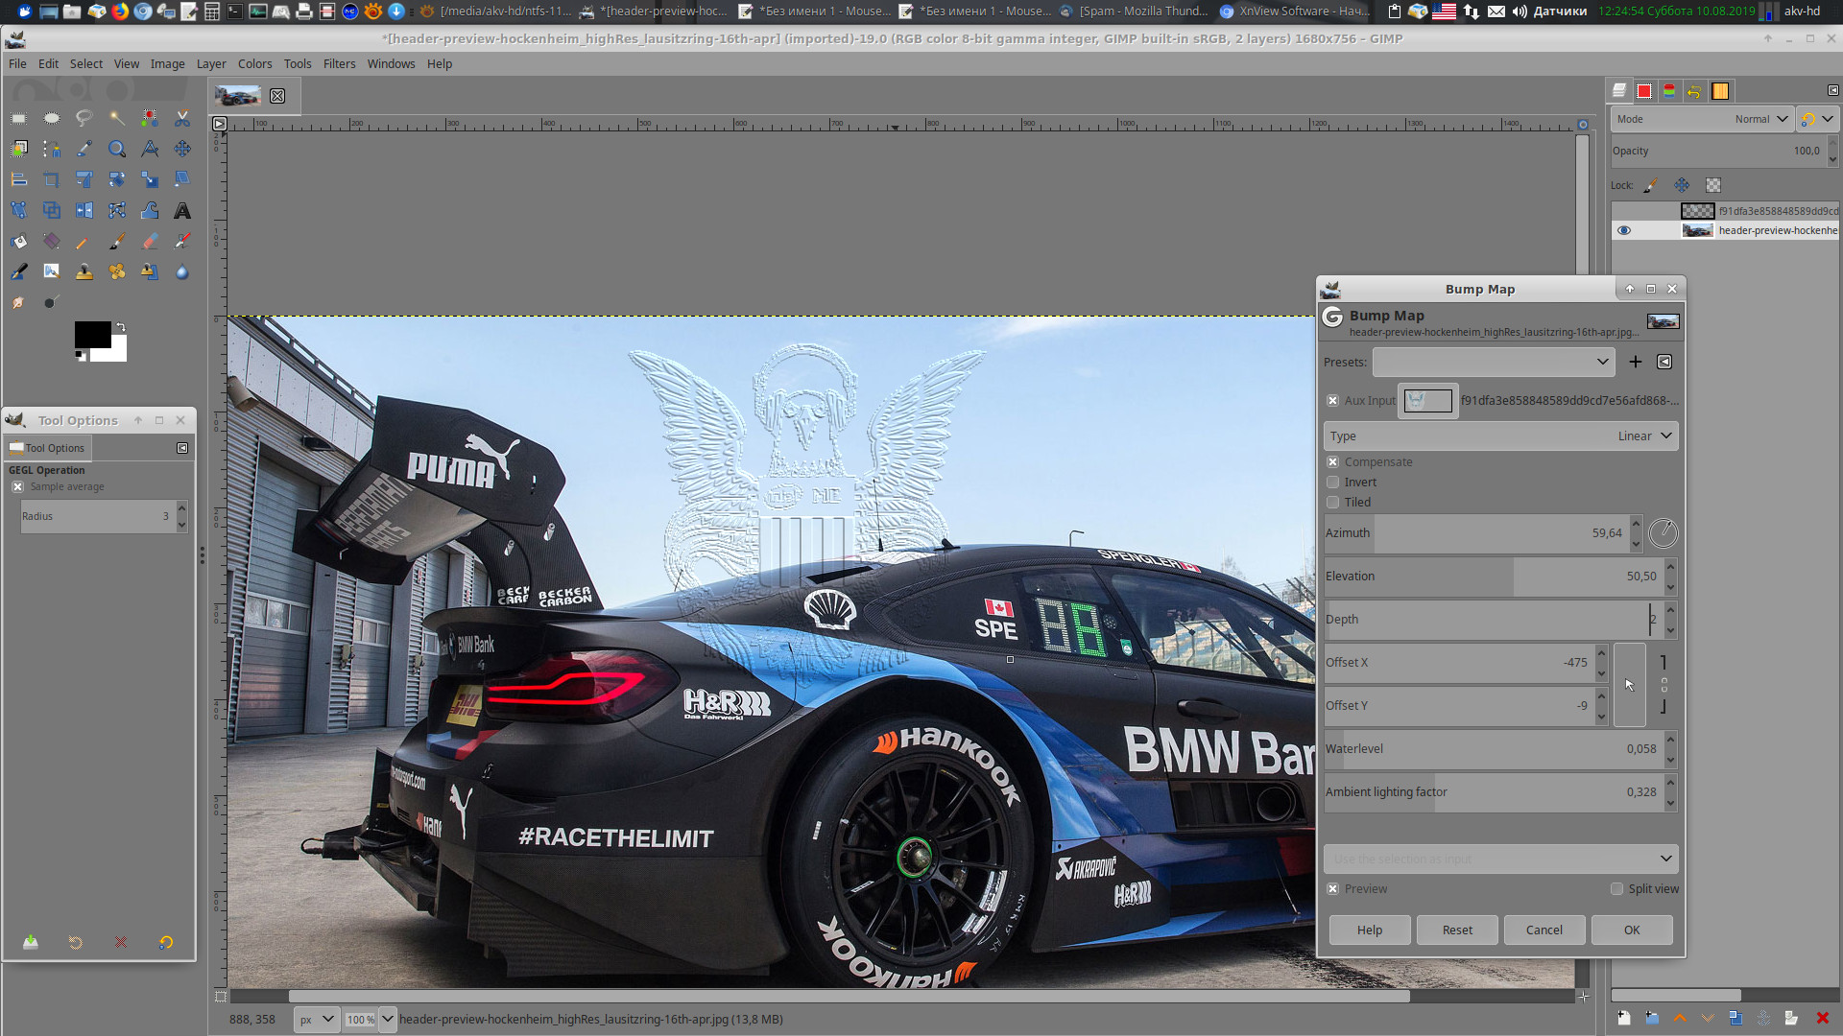Open the Filters menu
1843x1036 pixels.
(339, 64)
